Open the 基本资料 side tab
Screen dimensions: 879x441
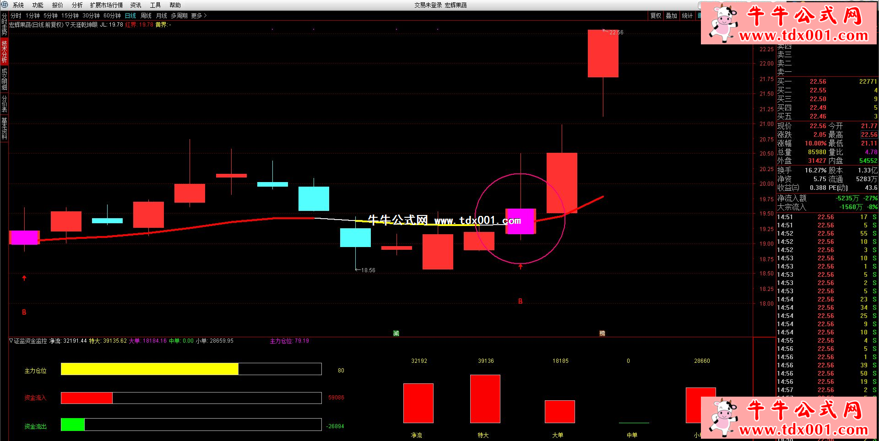[4, 129]
